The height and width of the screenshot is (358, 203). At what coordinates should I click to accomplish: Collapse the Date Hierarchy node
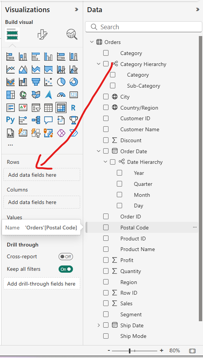[x=105, y=162]
